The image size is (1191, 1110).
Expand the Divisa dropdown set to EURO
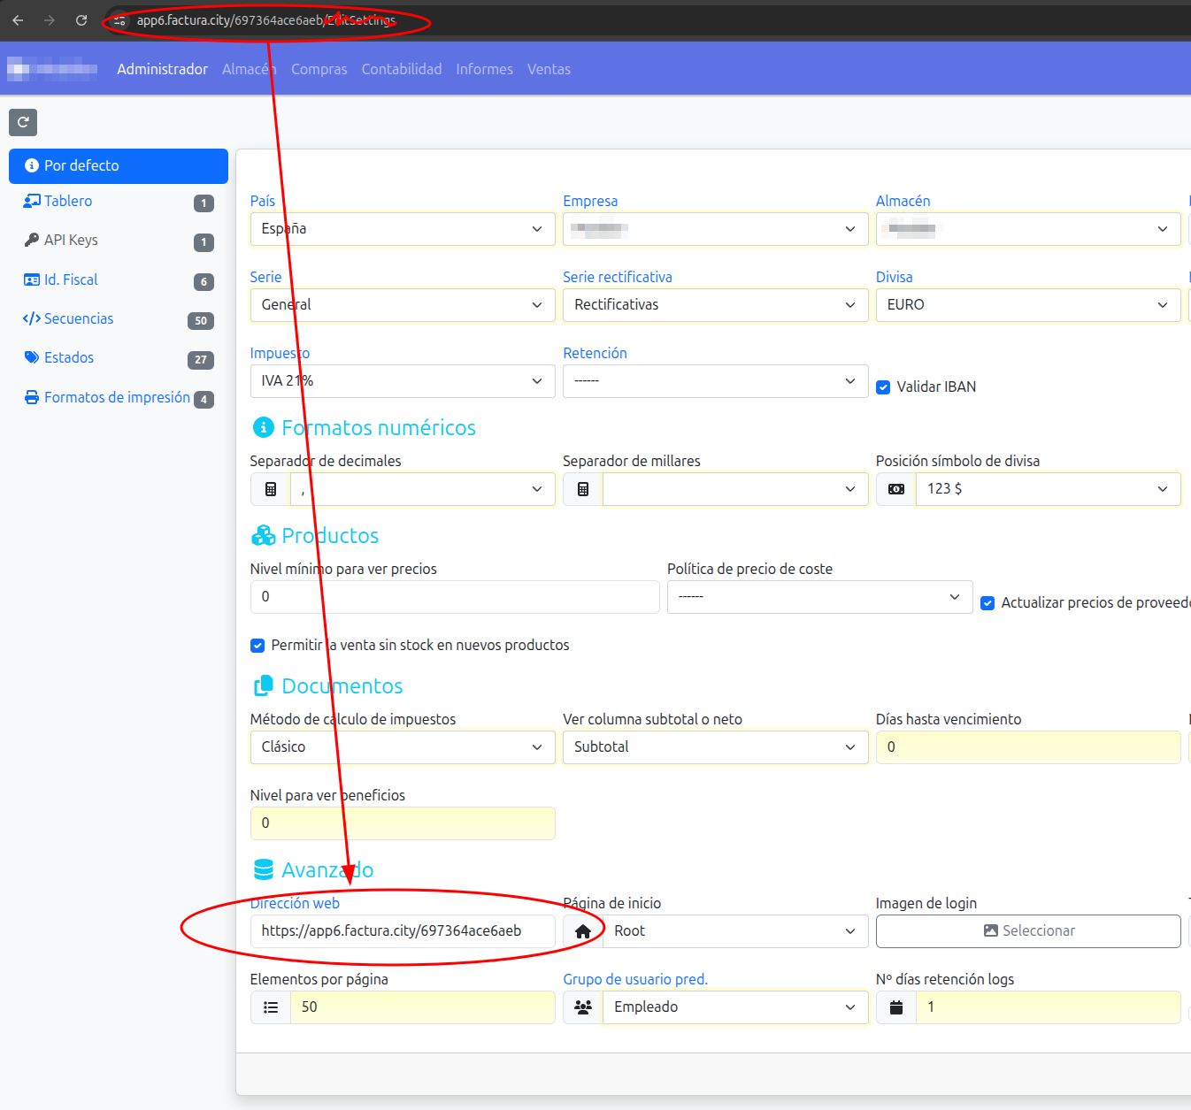[1027, 304]
